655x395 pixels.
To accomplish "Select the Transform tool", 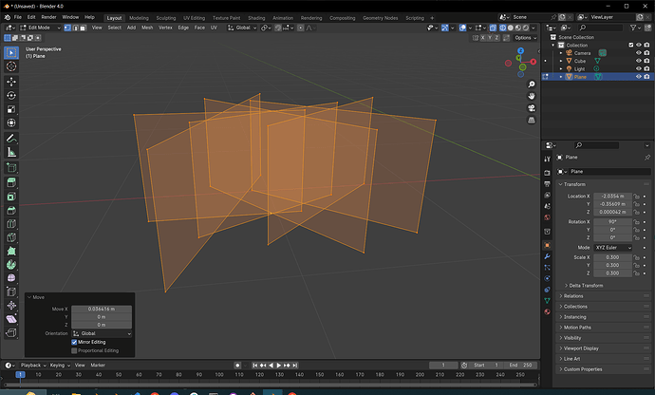I will [x=11, y=122].
